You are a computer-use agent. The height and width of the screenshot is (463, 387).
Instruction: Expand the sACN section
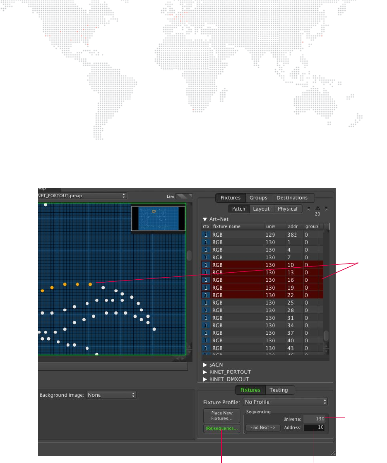pyautogui.click(x=205, y=365)
